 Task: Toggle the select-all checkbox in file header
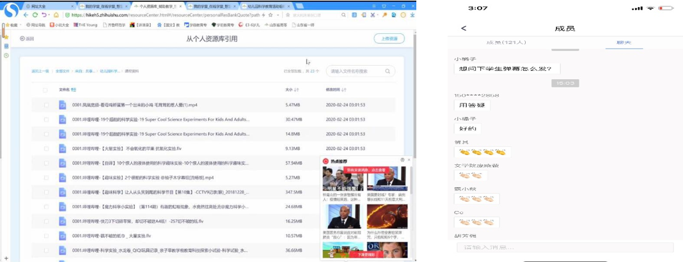click(x=45, y=90)
